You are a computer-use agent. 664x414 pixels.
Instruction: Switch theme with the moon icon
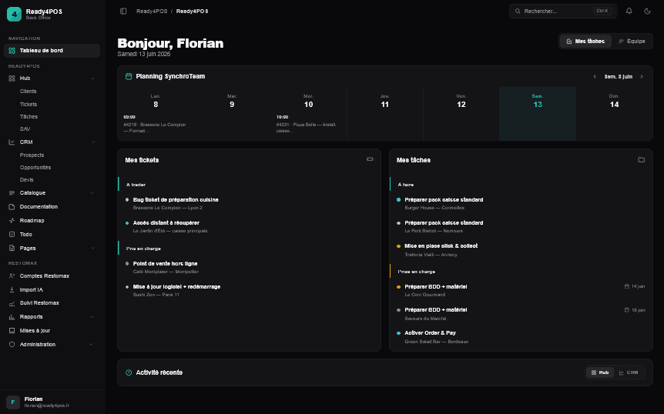pos(648,11)
